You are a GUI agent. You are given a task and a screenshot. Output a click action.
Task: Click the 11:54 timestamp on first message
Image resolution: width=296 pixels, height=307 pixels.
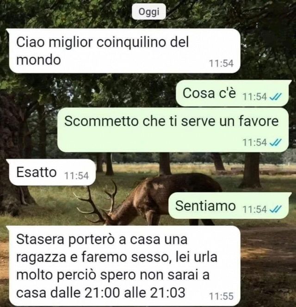tap(222, 63)
